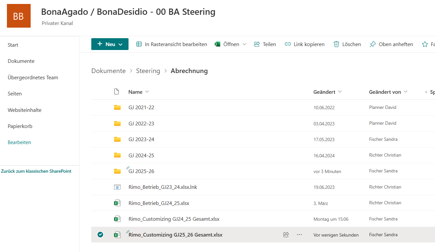The width and height of the screenshot is (435, 252).
Task: Click the Link kopieren label
Action: pos(309,44)
